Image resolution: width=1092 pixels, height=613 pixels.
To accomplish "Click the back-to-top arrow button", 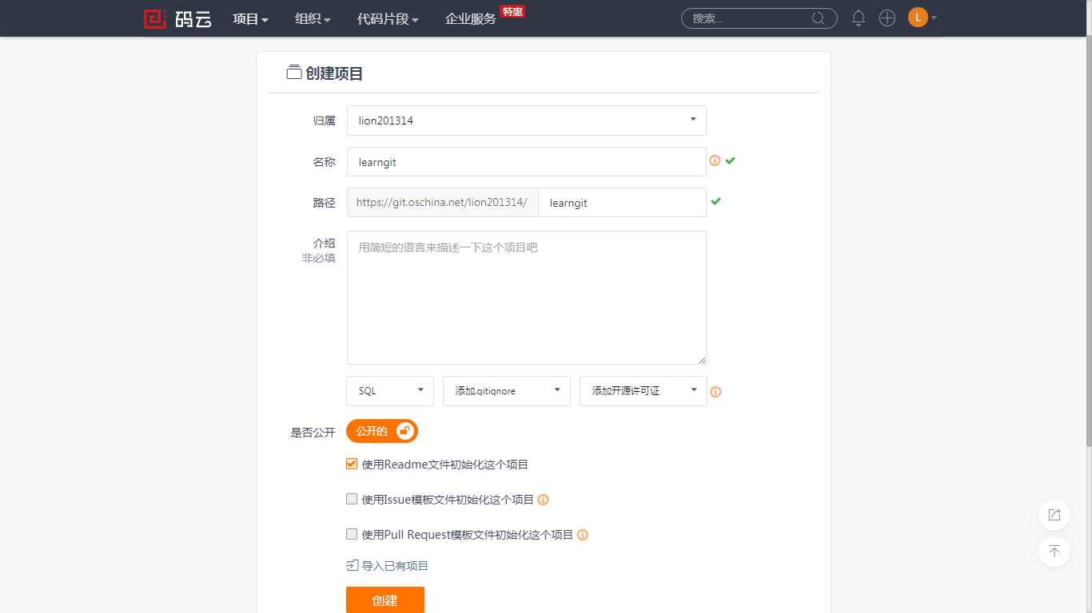I will [1054, 552].
